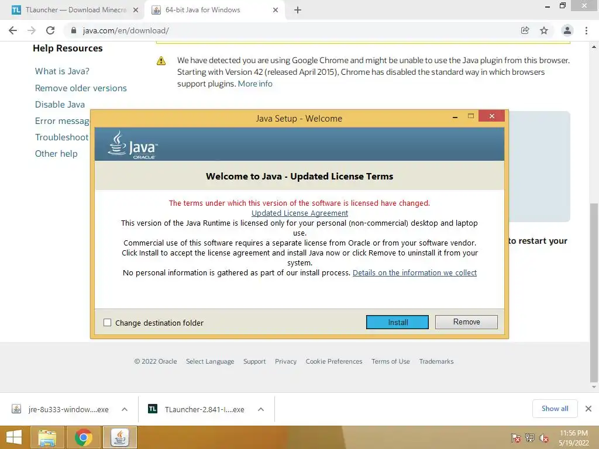Minimize the Java Setup dialog
599x449 pixels.
tap(455, 116)
